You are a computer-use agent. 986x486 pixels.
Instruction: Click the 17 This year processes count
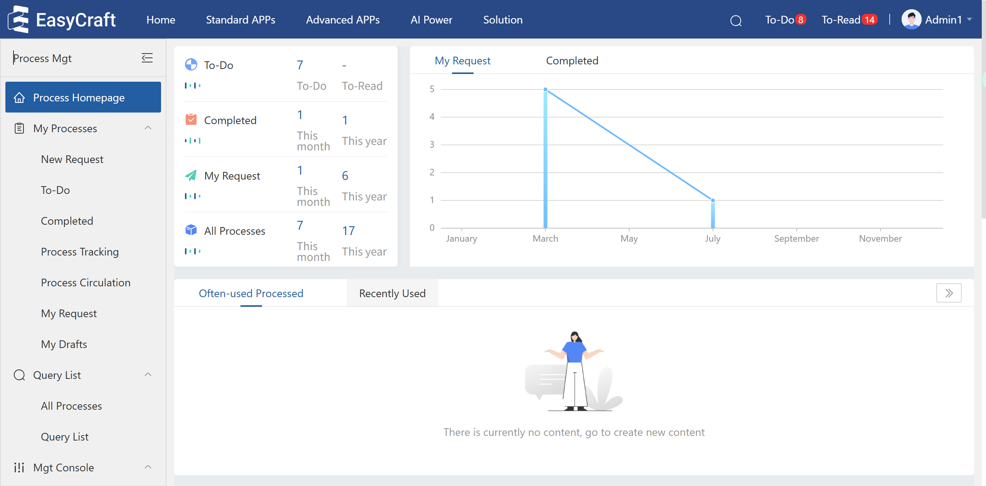pyautogui.click(x=348, y=231)
